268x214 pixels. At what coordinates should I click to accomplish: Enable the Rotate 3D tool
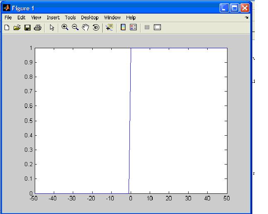96,27
